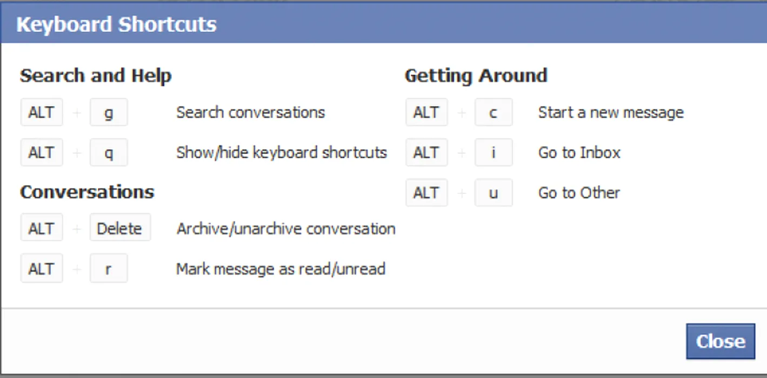Image resolution: width=767 pixels, height=378 pixels.
Task: Click the Archive/unarchive conversation description
Action: pyautogui.click(x=285, y=228)
